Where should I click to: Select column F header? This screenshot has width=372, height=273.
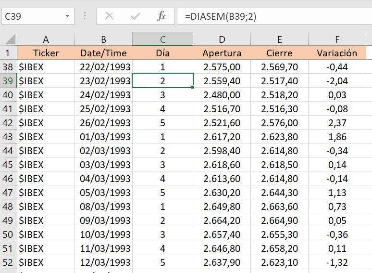(337, 39)
